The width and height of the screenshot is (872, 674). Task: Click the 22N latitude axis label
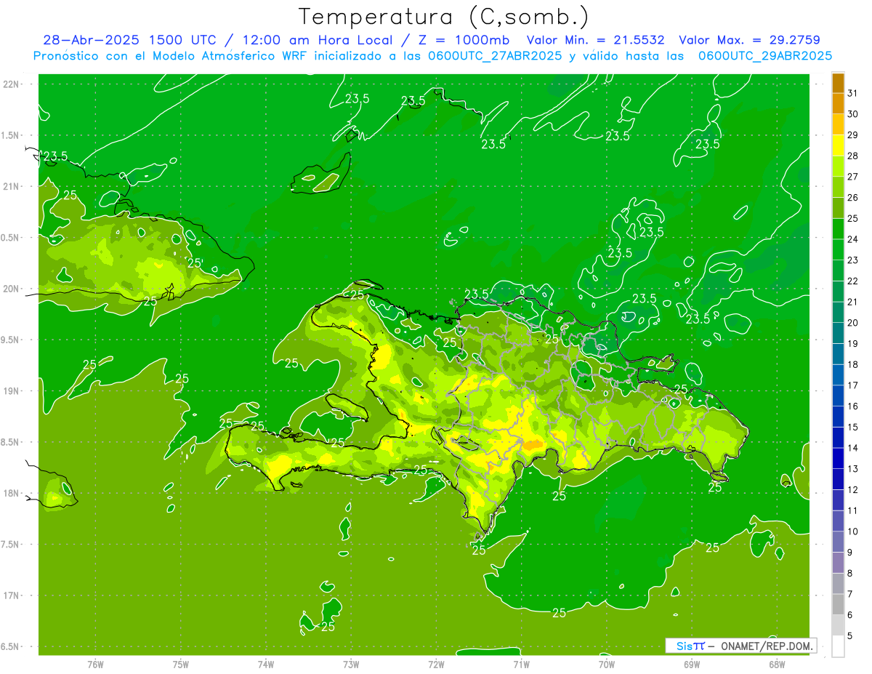click(x=11, y=84)
